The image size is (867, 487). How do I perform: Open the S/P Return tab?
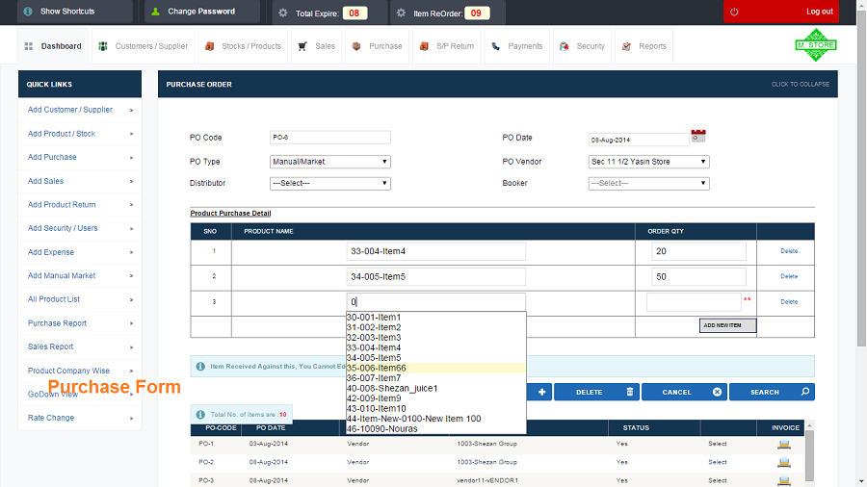coord(447,46)
